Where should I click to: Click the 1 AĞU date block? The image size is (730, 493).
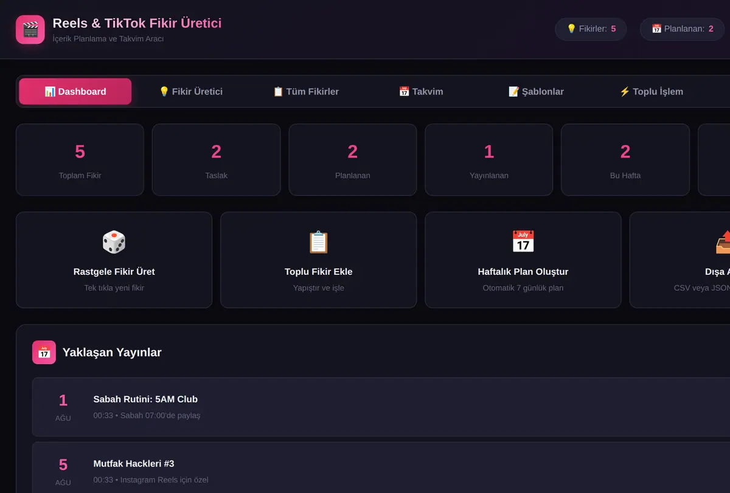[63, 407]
